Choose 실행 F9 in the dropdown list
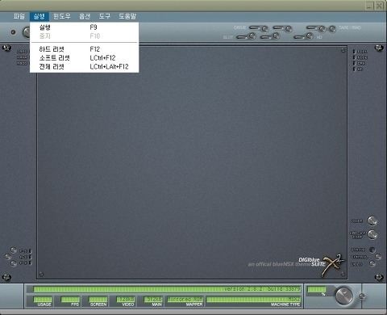This screenshot has height=315, width=387. pyautogui.click(x=85, y=27)
